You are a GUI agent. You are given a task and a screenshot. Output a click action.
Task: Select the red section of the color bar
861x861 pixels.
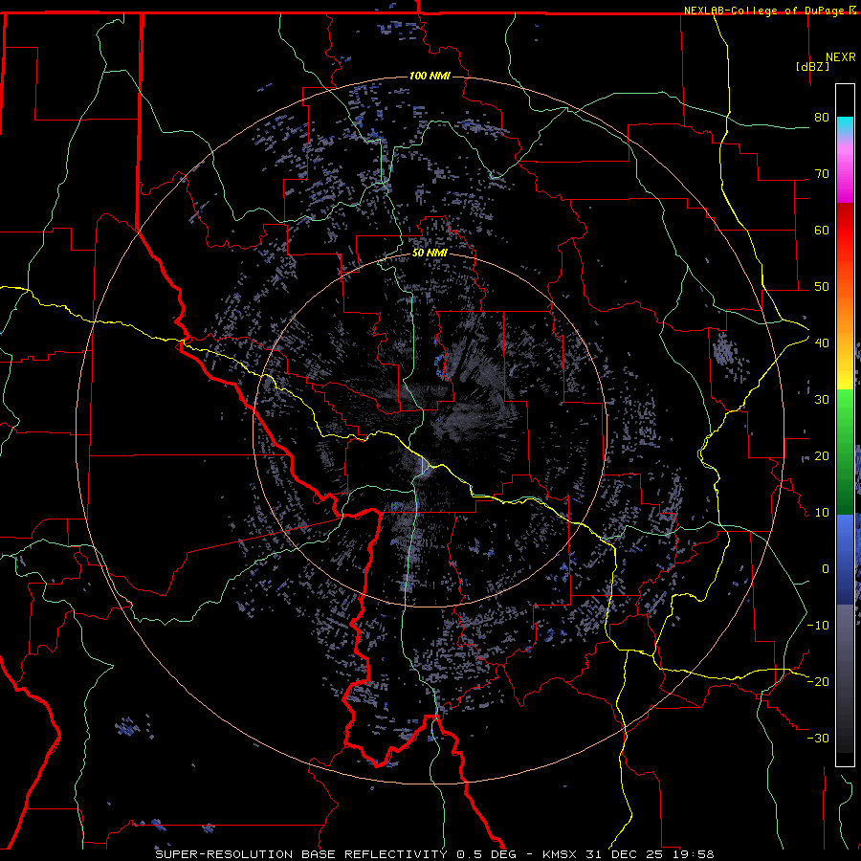(845, 239)
